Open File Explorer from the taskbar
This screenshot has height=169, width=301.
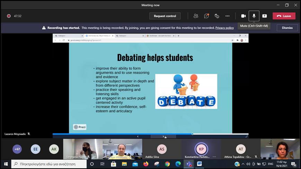[124, 164]
